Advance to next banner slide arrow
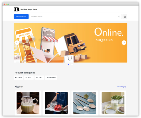Viewport: 141px width, 118px height. pyautogui.click(x=124, y=43)
